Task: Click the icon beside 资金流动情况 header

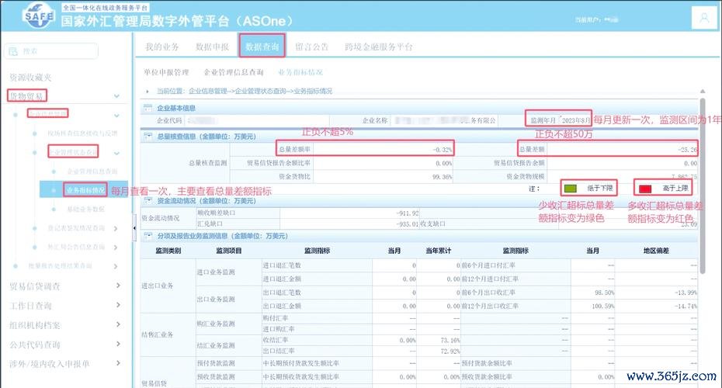Action: [148, 201]
